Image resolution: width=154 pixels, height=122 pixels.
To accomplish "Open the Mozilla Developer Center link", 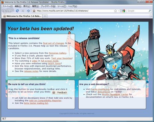I will coord(115,94).
